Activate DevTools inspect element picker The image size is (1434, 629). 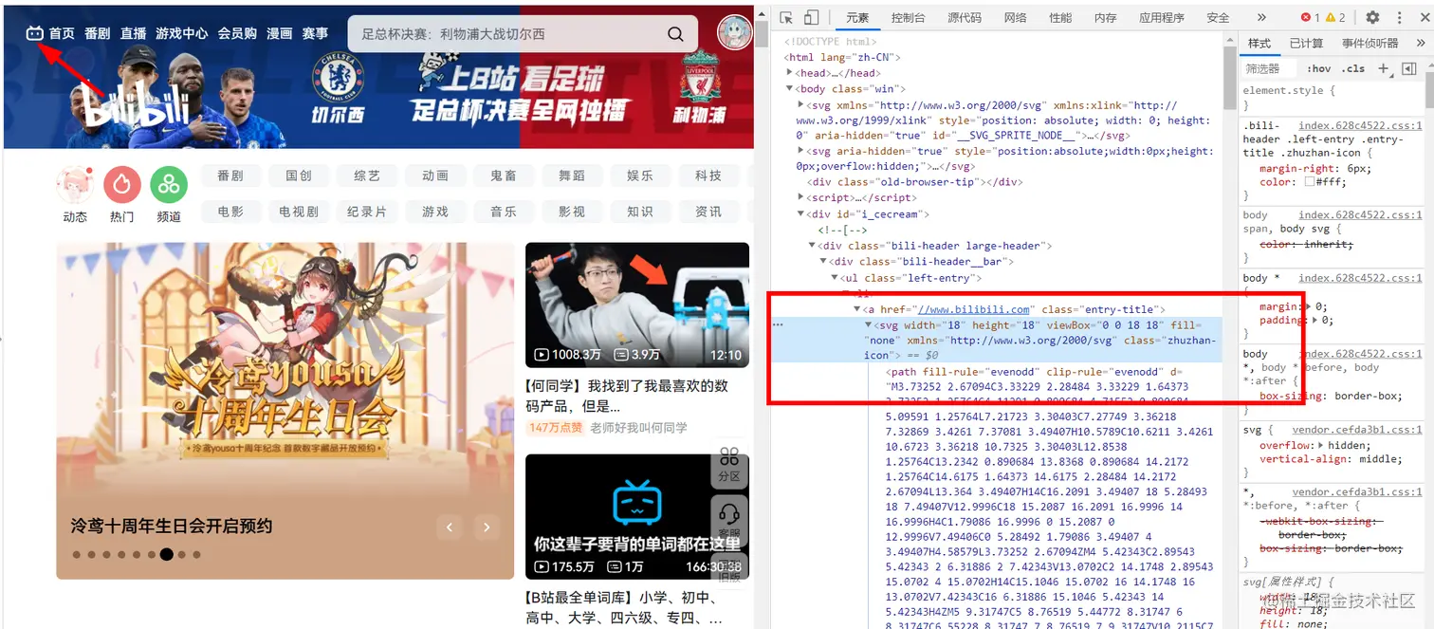[786, 17]
